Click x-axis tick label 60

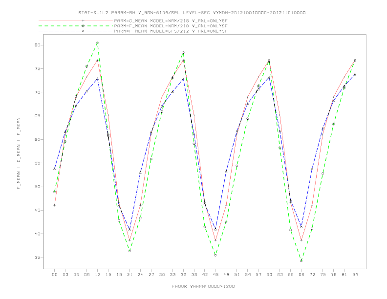[x=269, y=275]
